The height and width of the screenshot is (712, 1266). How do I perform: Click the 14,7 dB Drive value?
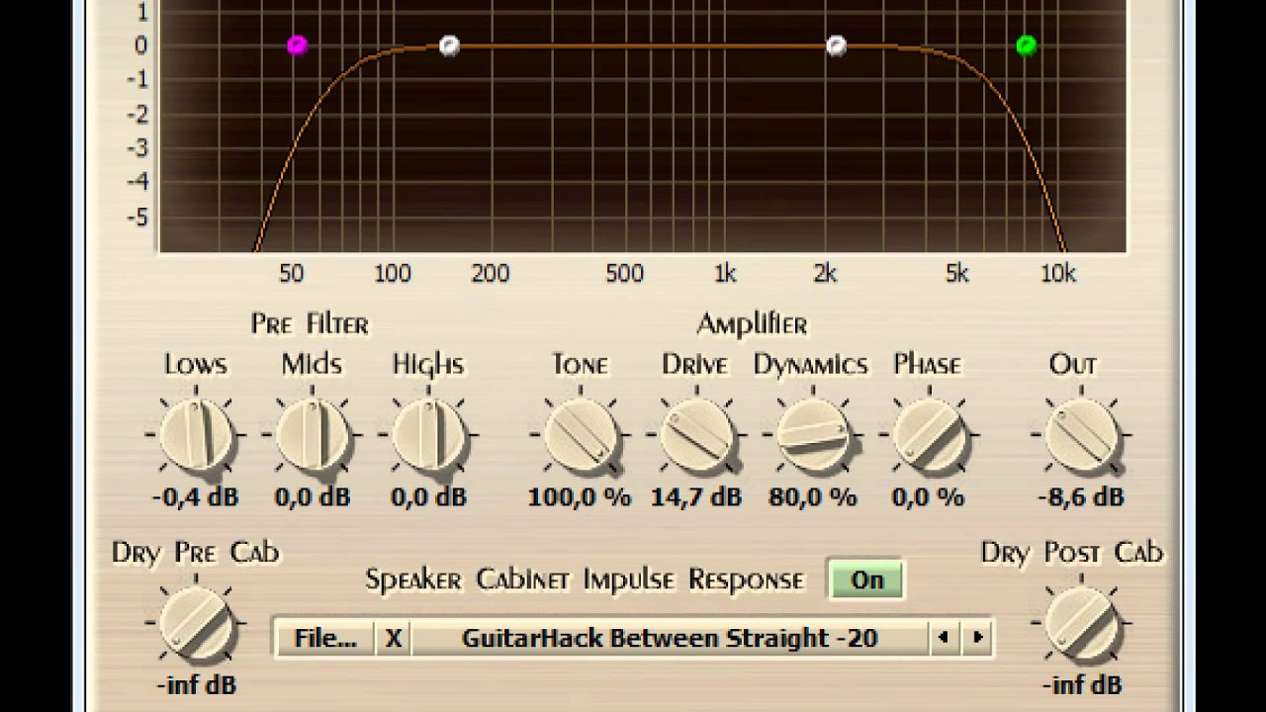(696, 496)
